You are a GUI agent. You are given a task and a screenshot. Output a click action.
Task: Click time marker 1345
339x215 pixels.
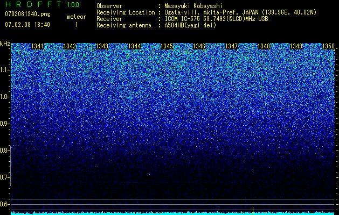[167, 46]
